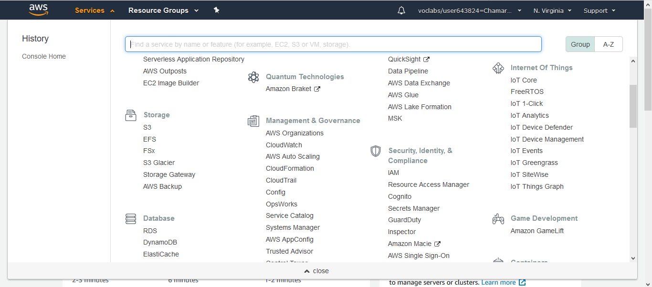Open RDS service

[x=150, y=231]
